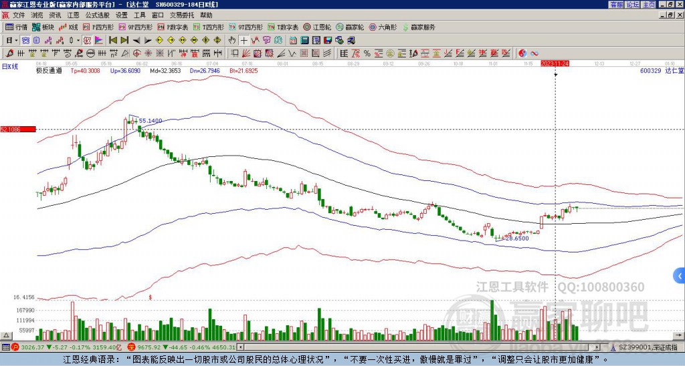Click the 客服 button in title bar
The width and height of the screenshot is (685, 366).
click(x=616, y=5)
